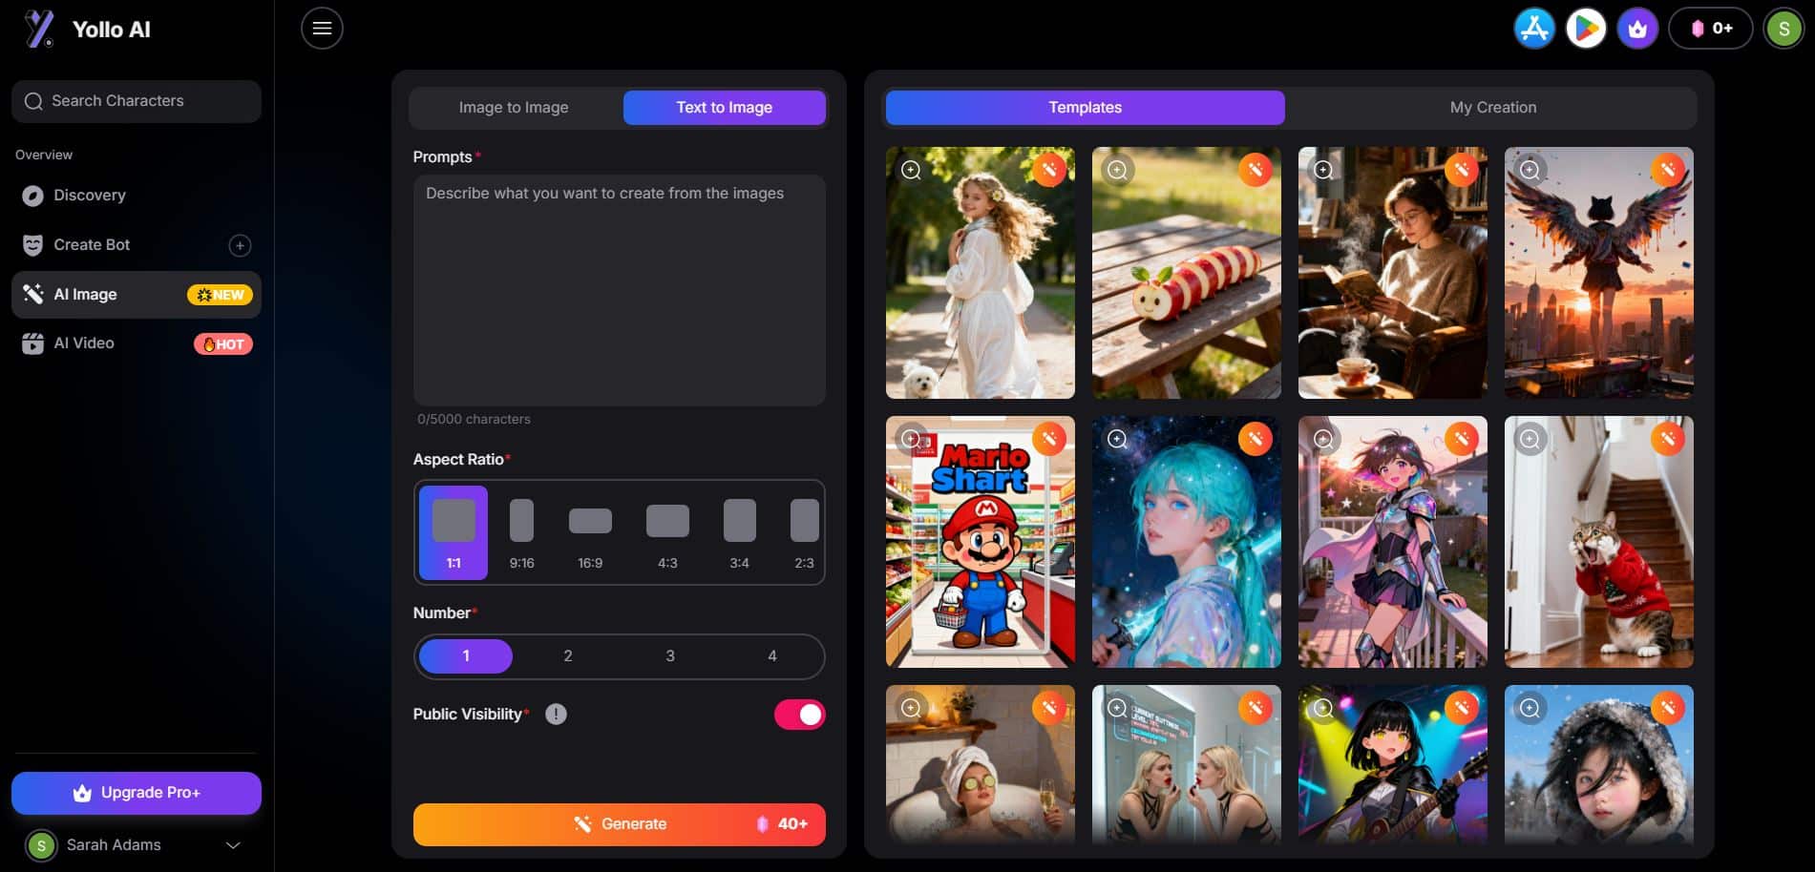The height and width of the screenshot is (872, 1815).
Task: Click the purple crown premium icon
Action: pos(1637,29)
